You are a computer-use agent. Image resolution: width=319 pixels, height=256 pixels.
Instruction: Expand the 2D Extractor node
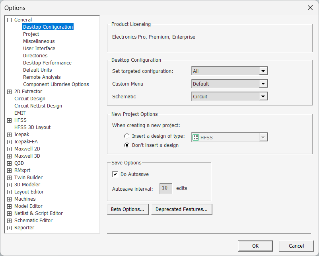click(10, 92)
